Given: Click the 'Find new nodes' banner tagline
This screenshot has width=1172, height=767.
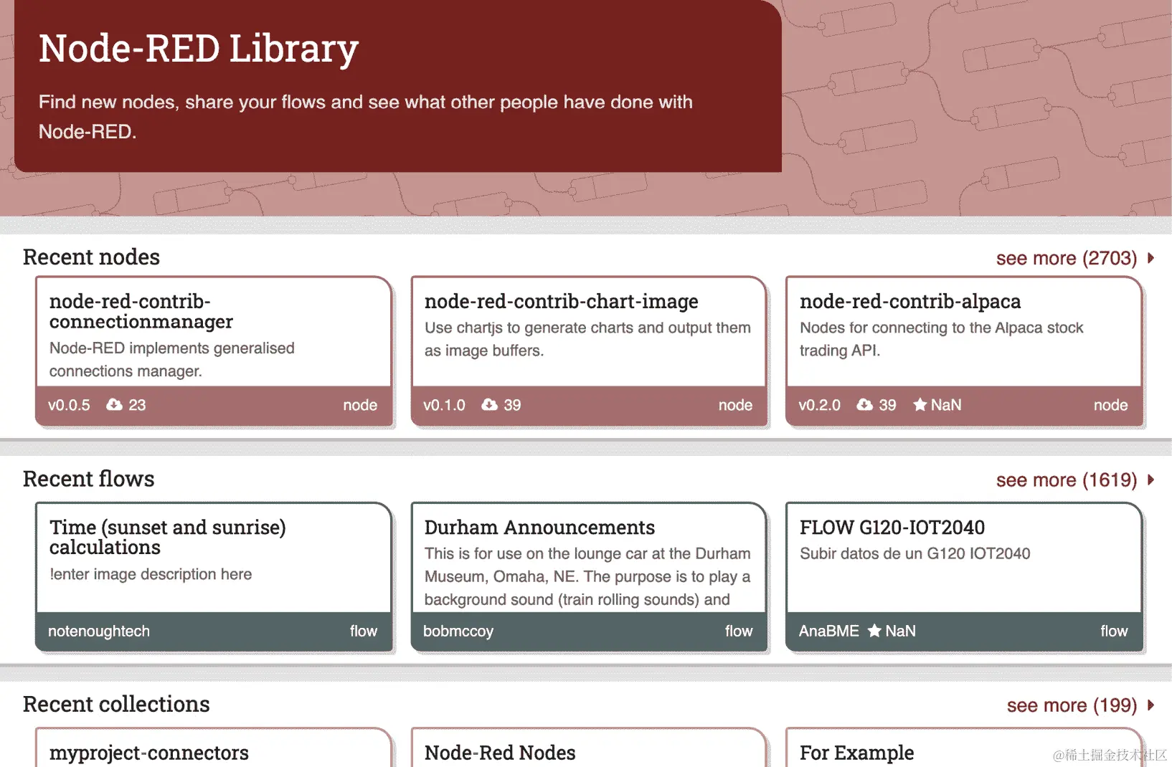Looking at the screenshot, I should point(366,117).
